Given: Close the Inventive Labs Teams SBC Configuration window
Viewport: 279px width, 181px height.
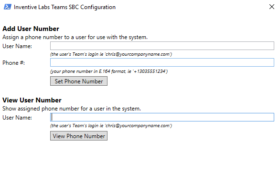Looking at the screenshot, I should click(272, 7).
